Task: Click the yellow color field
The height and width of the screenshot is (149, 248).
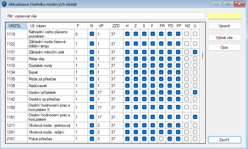Action: pos(224,16)
